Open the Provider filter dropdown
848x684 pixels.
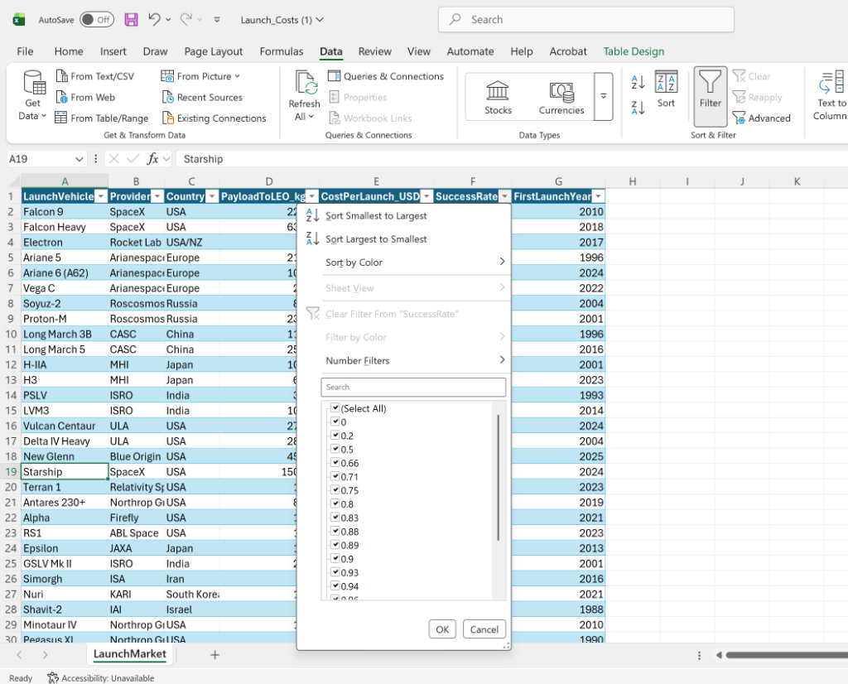[157, 196]
